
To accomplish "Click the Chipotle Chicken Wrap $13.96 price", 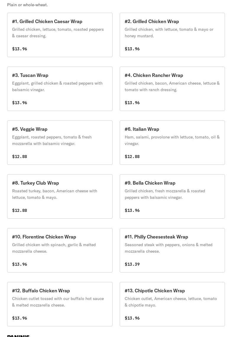I will [132, 318].
